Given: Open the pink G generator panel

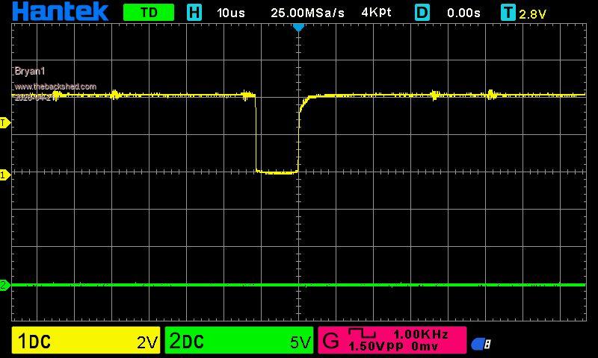Looking at the screenshot, I should coord(392,341).
